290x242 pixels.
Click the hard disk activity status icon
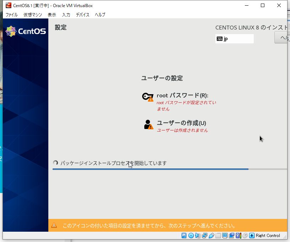184,235
